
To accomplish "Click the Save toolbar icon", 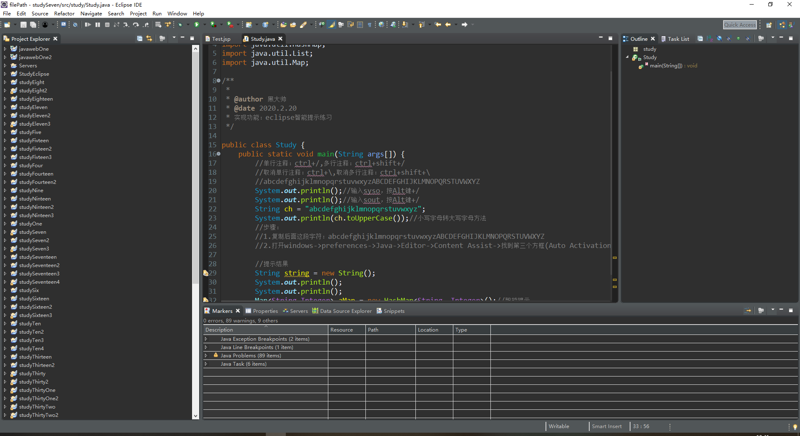I will tap(24, 25).
